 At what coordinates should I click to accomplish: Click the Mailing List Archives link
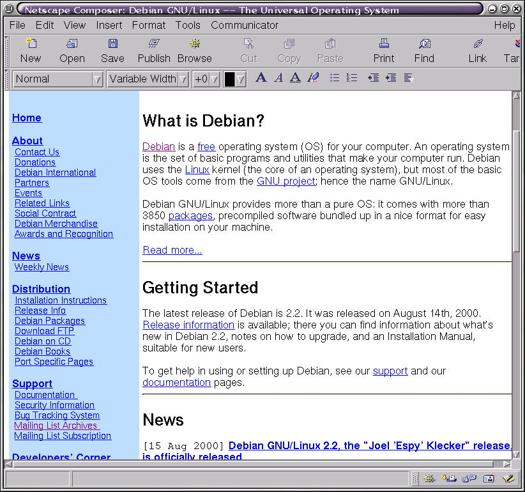point(56,426)
